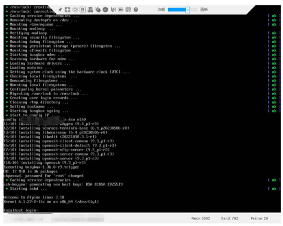The width and height of the screenshot is (283, 226).
Task: Open the power control icon
Action: 75,9
